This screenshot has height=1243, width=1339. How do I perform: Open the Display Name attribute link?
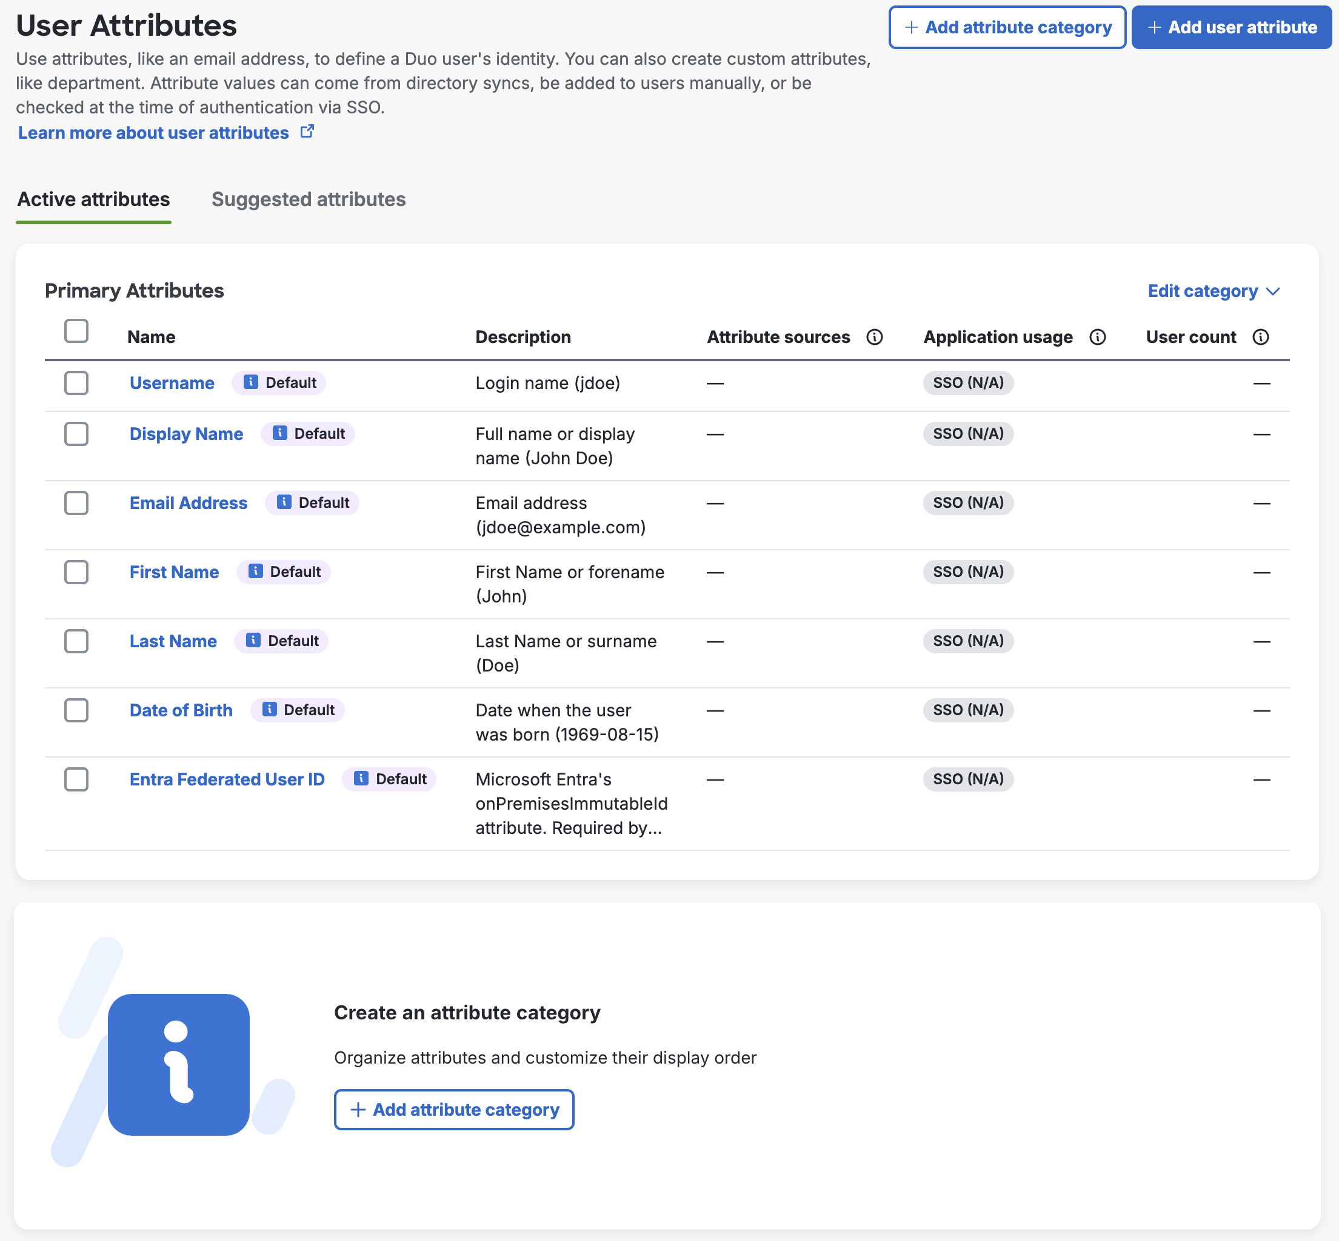tap(186, 434)
